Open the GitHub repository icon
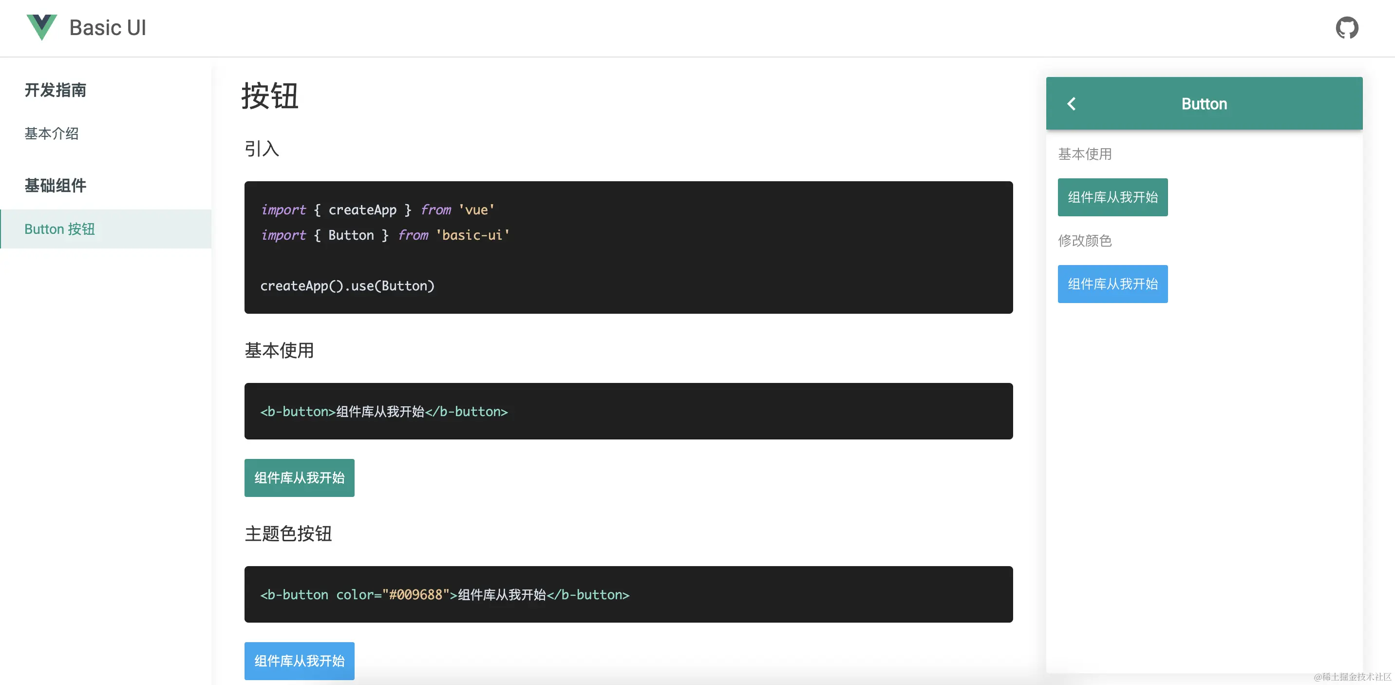 (x=1346, y=28)
